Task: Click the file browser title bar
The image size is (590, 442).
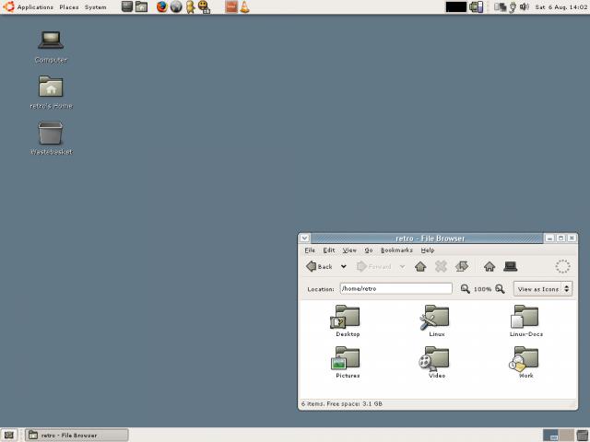Action: point(427,238)
